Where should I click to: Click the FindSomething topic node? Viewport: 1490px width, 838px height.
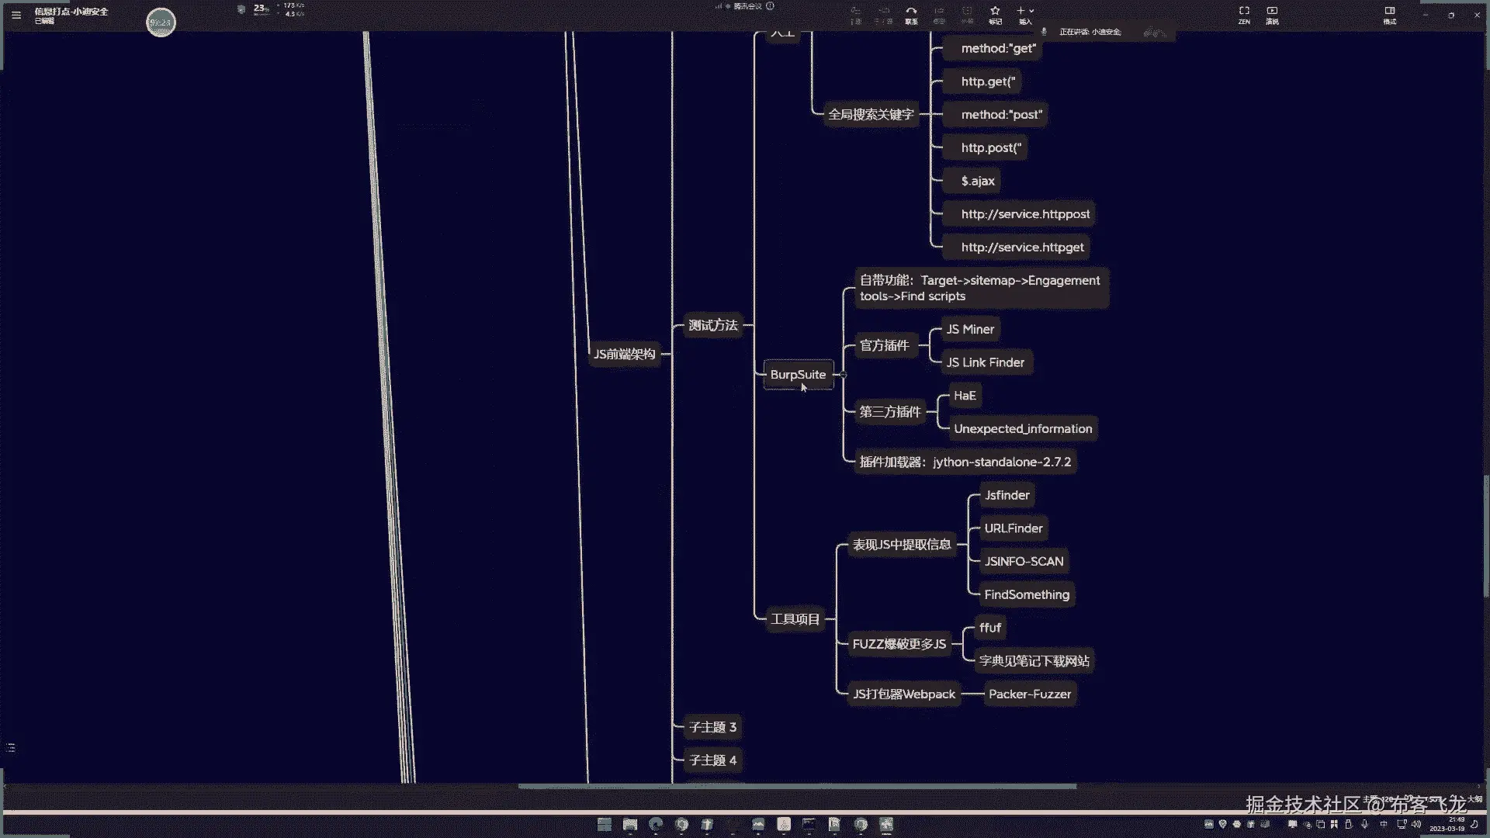point(1026,595)
